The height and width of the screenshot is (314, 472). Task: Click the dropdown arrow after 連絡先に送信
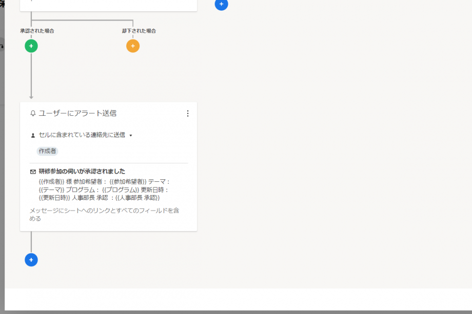click(131, 136)
